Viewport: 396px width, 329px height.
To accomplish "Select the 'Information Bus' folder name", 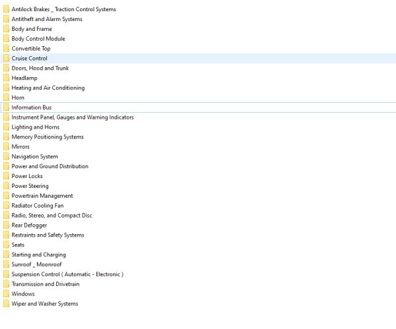I will pos(32,107).
